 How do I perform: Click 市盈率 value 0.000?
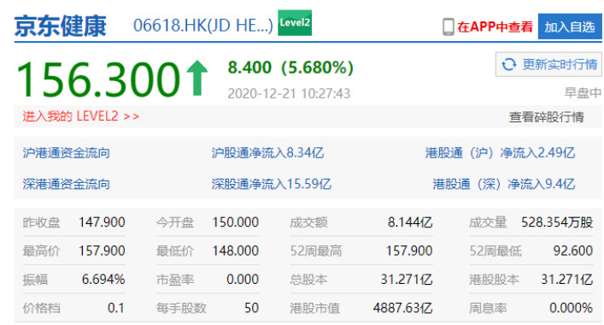(243, 280)
